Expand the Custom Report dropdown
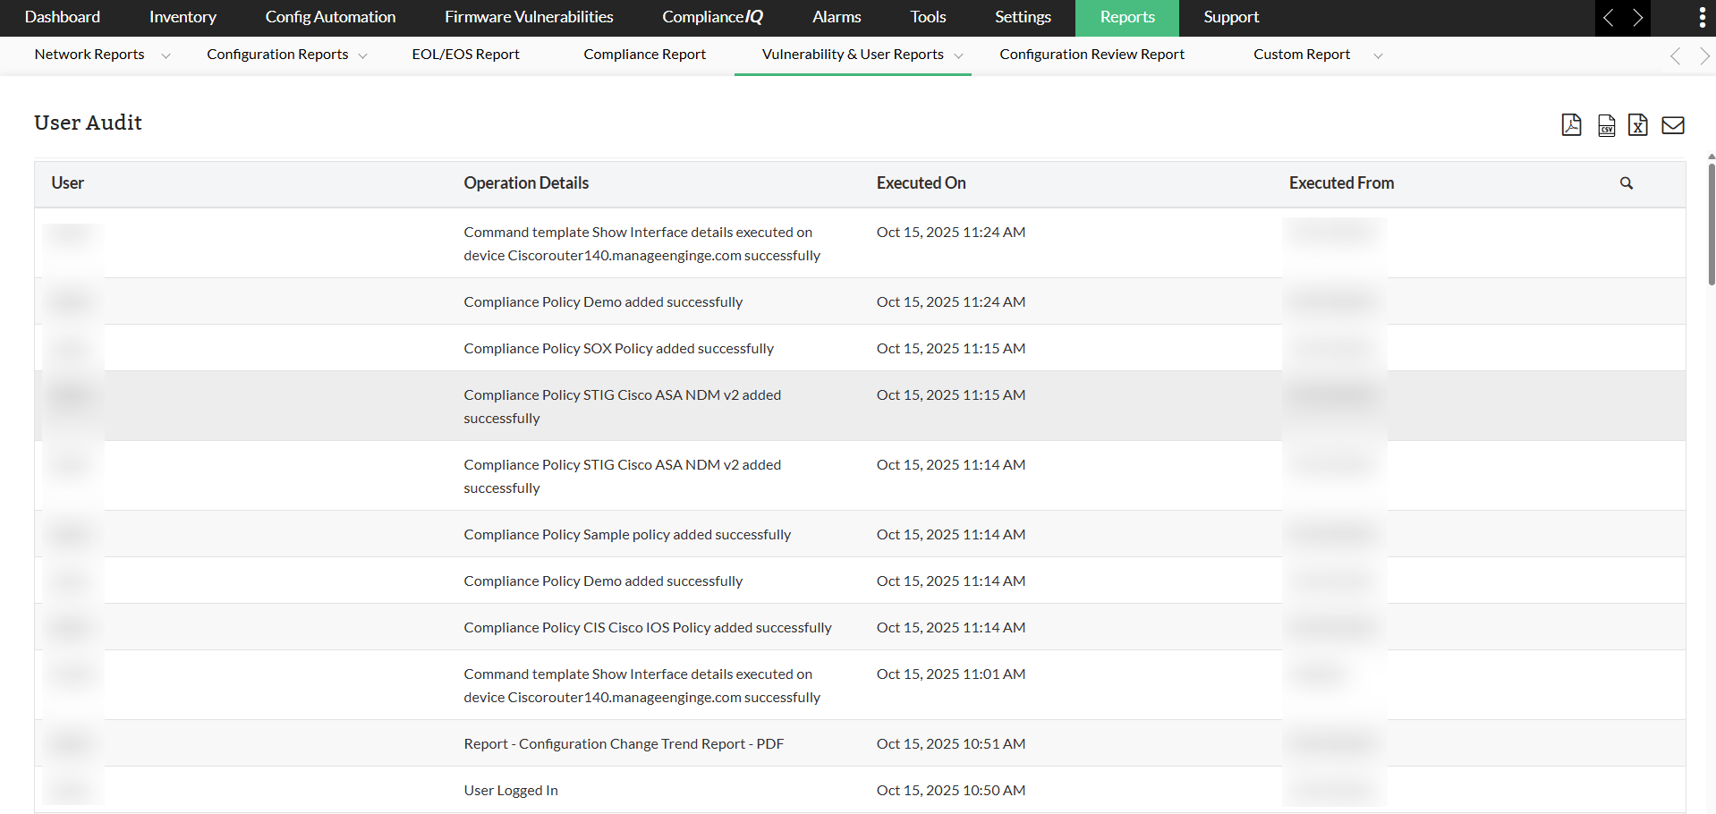This screenshot has width=1716, height=814. pos(1378,55)
